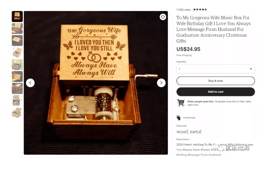Select the last product thumbnail
The height and width of the screenshot is (170, 267).
(x=17, y=112)
